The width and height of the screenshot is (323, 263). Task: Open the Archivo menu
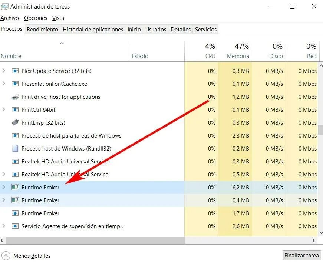click(x=10, y=18)
